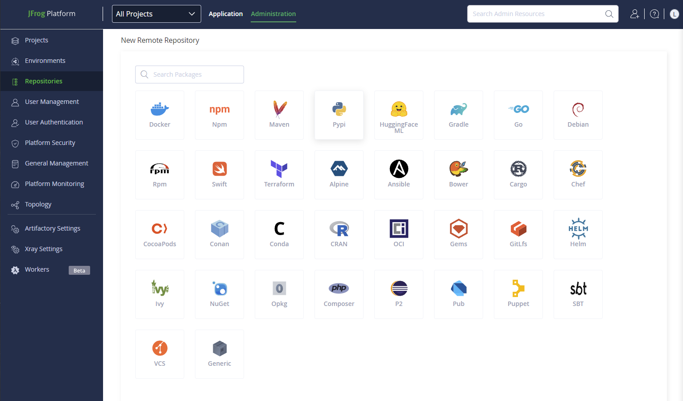Select the Debian package tile
Screen dimensions: 683x401
pos(578,115)
